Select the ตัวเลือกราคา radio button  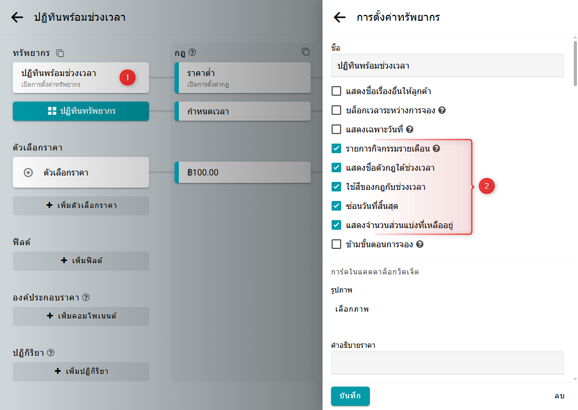coord(29,173)
